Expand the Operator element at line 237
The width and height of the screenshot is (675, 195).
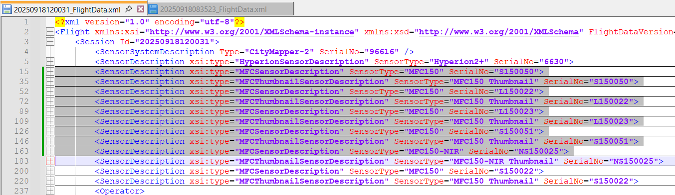tap(49, 191)
